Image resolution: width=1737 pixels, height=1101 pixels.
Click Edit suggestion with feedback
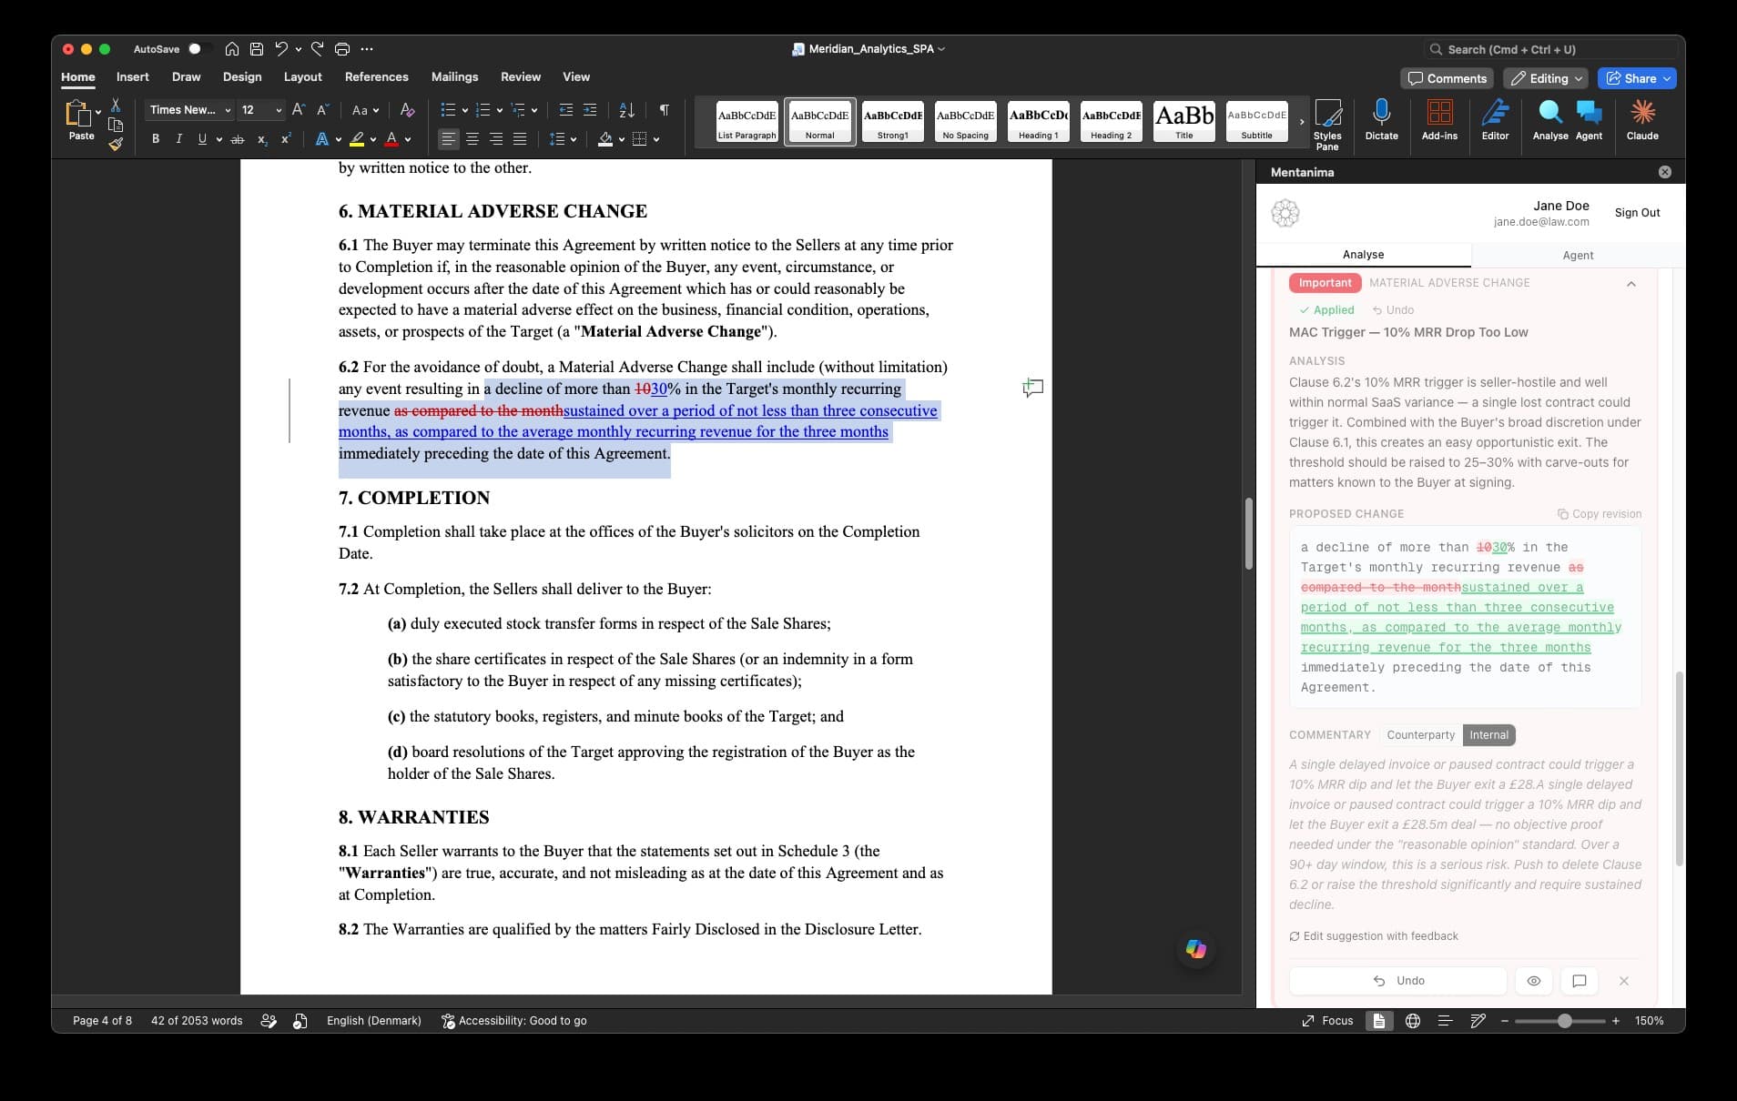[1374, 936]
